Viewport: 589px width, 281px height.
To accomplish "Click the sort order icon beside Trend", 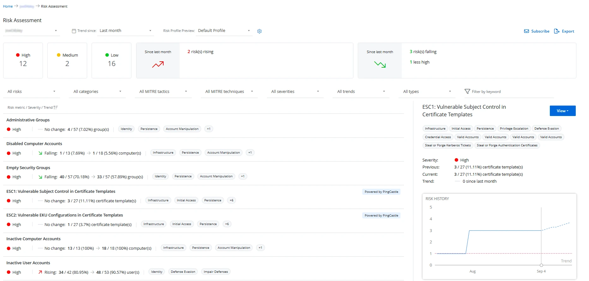I will [56, 107].
